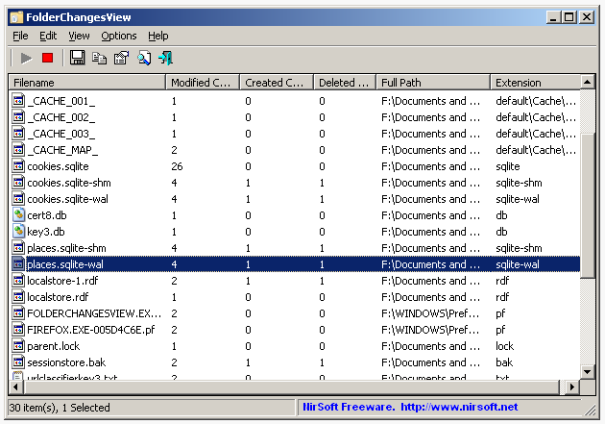Start monitoring with the play icon
The image size is (605, 424).
pyautogui.click(x=26, y=59)
